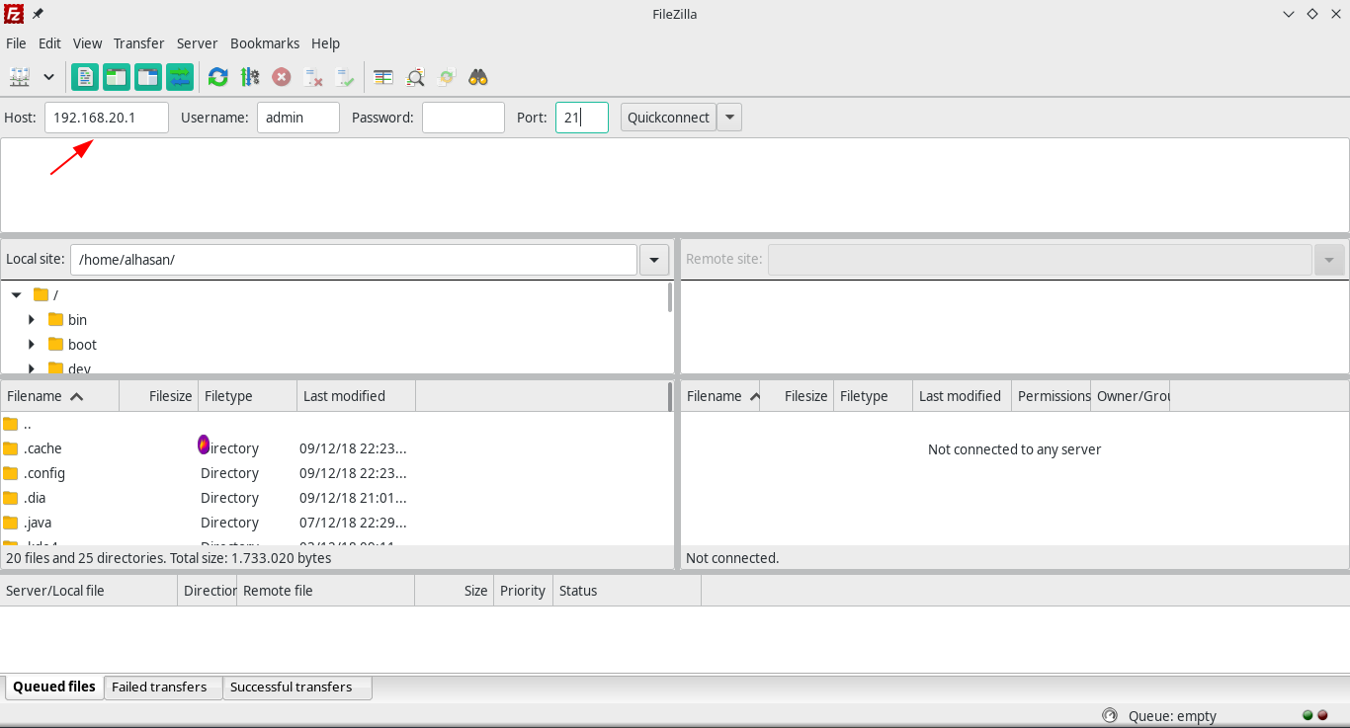Switch to the Failed transfers tab

161,687
